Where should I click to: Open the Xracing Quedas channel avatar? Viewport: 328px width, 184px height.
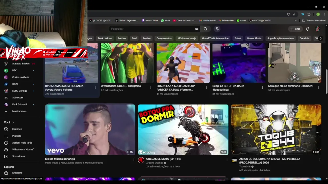(141, 160)
